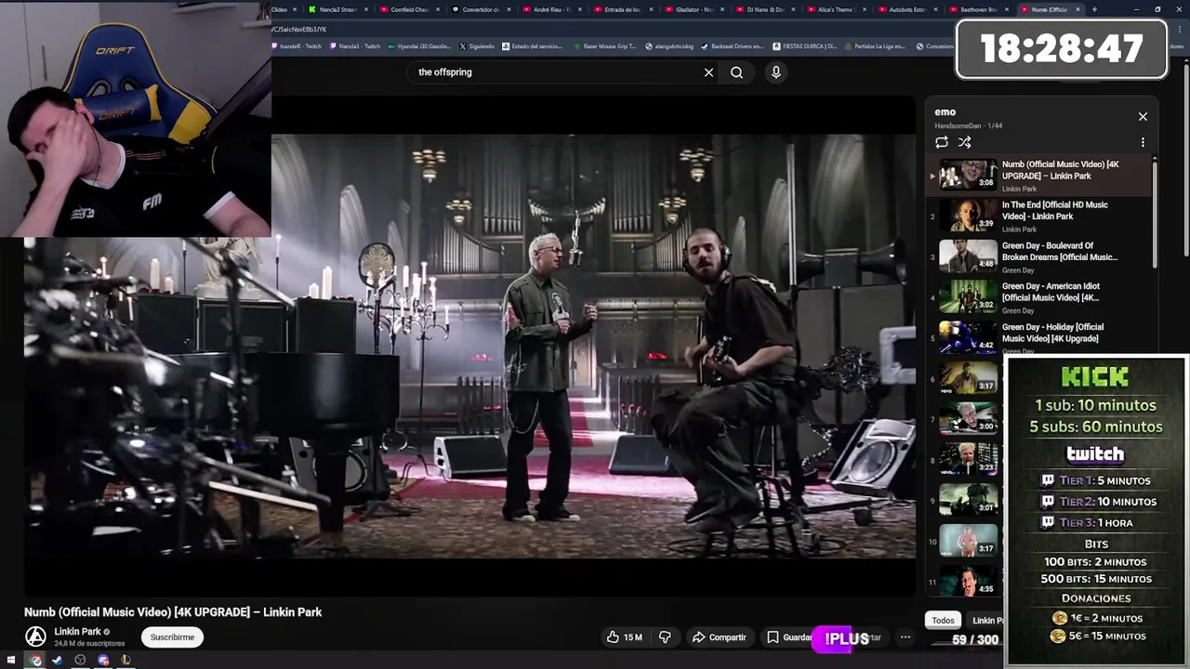Open the Partidos La Liga bookmark

(x=874, y=46)
